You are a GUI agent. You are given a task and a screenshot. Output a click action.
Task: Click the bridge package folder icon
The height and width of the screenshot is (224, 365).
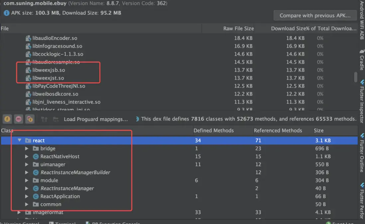click(36, 148)
